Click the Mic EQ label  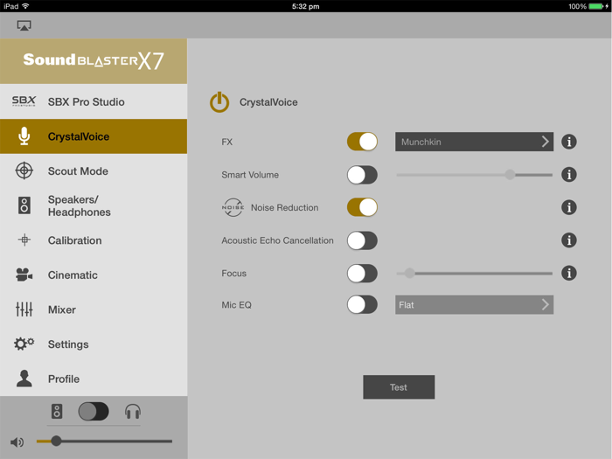237,305
